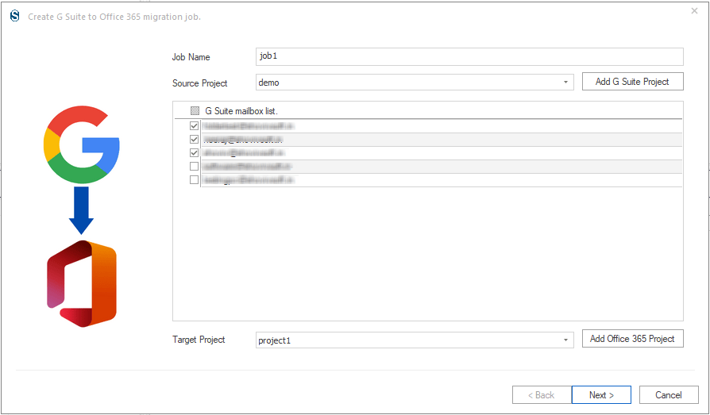Image resolution: width=710 pixels, height=415 pixels.
Task: Open the Target Project dropdown
Action: pos(565,340)
